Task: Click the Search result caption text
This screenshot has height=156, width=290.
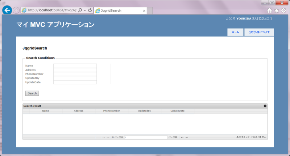Action: click(x=32, y=106)
